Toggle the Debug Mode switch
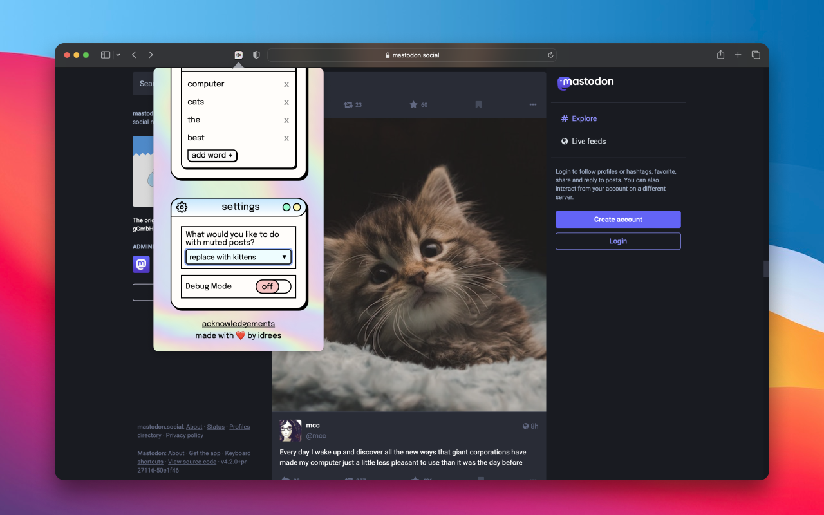 coord(273,286)
